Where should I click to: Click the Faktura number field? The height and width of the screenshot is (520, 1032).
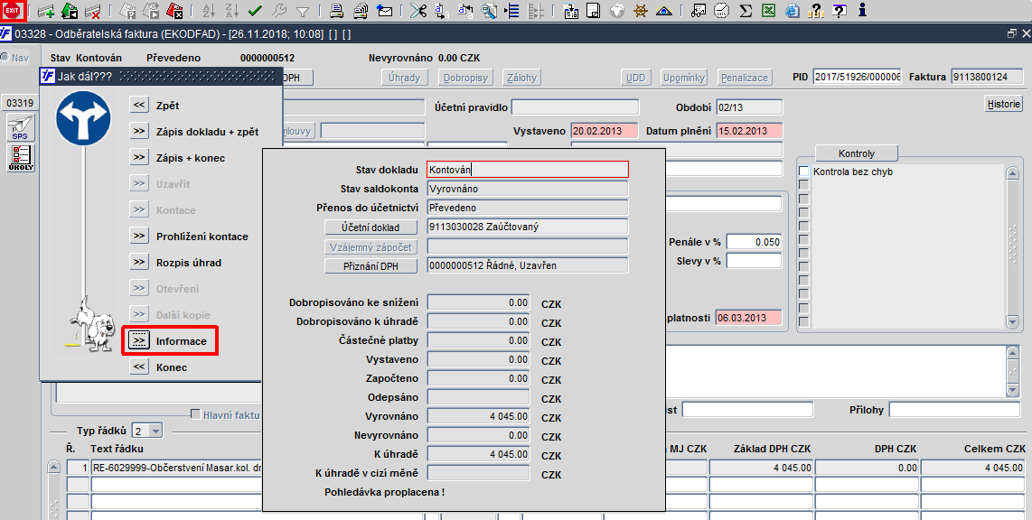987,77
